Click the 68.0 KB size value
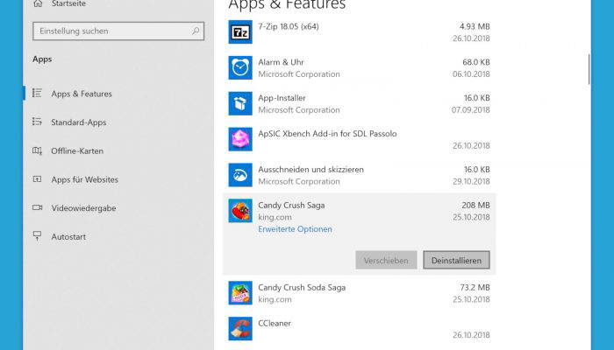Screen dimensions: 614x350 [x=475, y=62]
